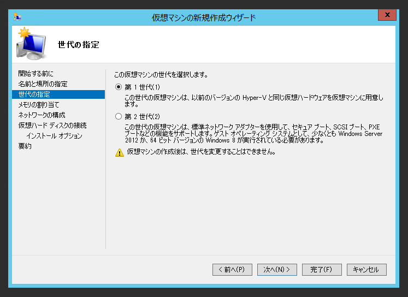Viewport: 408px width, 297px height.
Task: Click the 仮想マシンの新規作成ウィザード window title
Action: 204,17
